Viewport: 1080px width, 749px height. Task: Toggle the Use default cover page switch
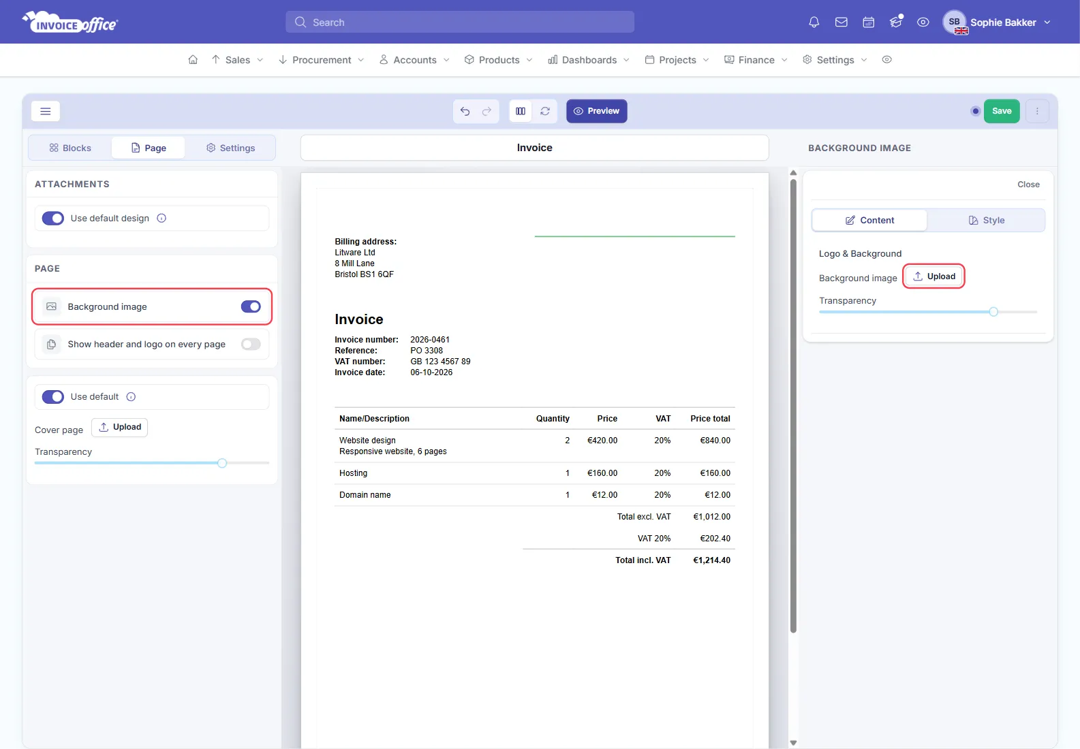(53, 397)
